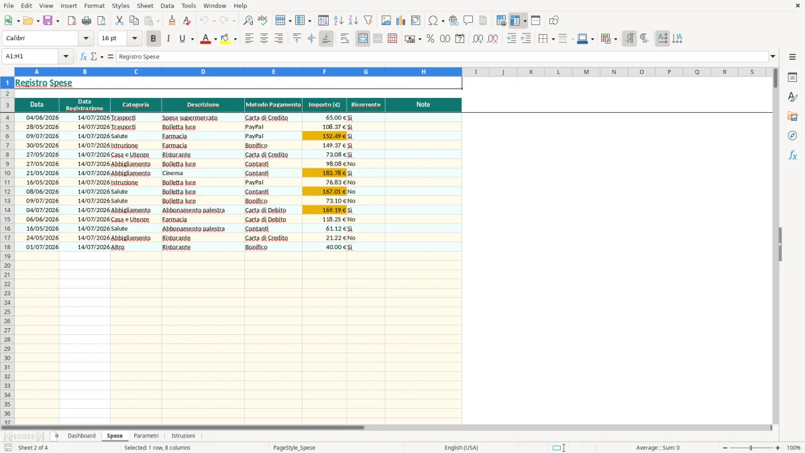Toggle Italic formatting
The width and height of the screenshot is (805, 453).
click(168, 39)
